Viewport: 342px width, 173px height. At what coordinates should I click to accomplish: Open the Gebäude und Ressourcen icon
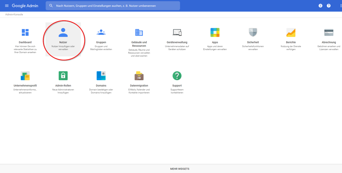coord(139,32)
